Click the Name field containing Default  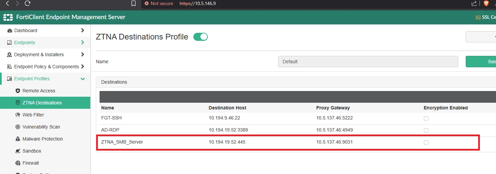[x=368, y=62]
